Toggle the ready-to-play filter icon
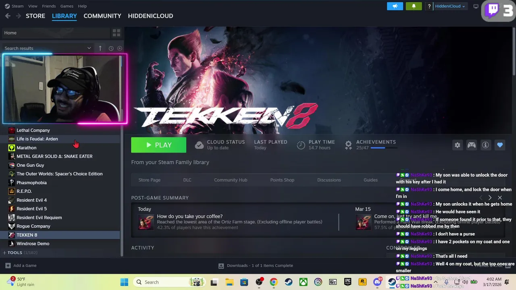516x290 pixels. pyautogui.click(x=120, y=48)
